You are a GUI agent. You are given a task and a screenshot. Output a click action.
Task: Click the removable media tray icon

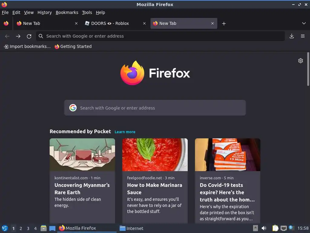pyautogui.click(x=256, y=228)
